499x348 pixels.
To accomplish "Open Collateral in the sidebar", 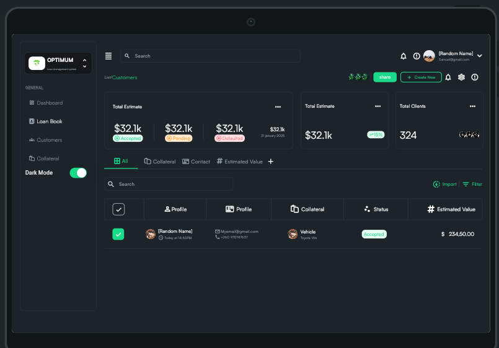I will coord(44,159).
